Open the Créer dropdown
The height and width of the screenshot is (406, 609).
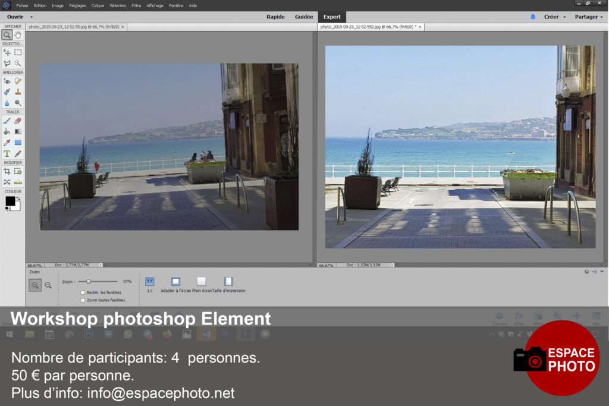564,17
